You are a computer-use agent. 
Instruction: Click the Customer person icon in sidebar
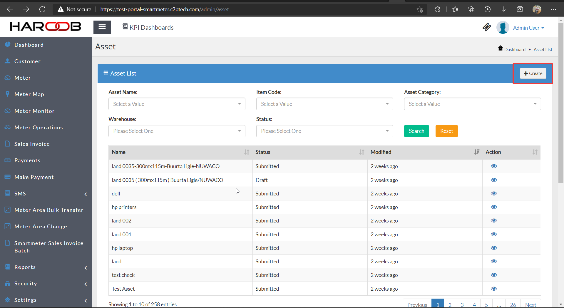click(x=8, y=61)
